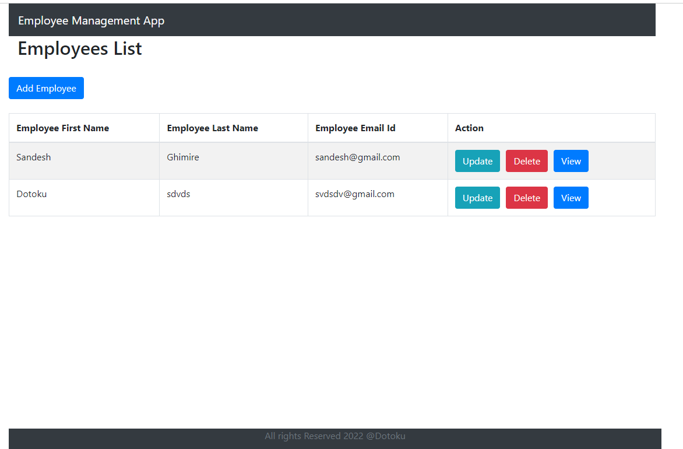Update the employee Dotoku

tap(477, 197)
